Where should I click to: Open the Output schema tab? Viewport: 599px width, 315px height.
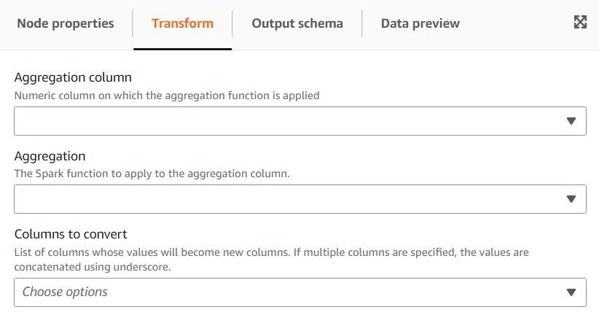297,23
